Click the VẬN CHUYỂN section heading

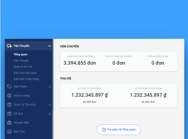pyautogui.click(x=70, y=46)
